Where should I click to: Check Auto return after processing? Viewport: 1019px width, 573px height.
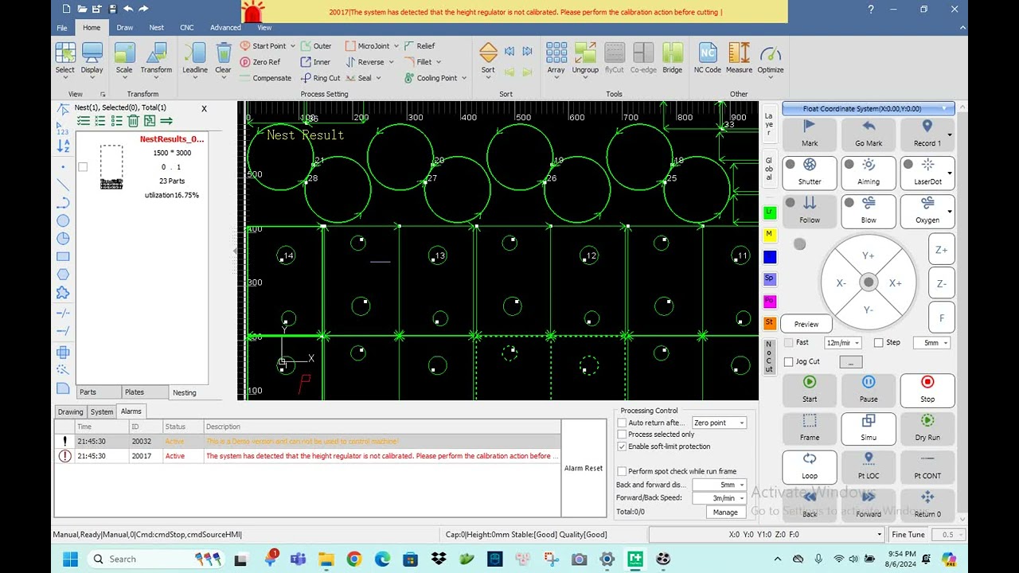click(x=622, y=423)
